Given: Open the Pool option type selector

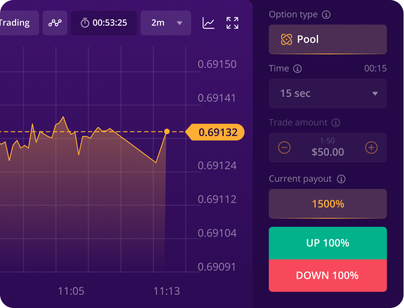Looking at the screenshot, I should pos(328,40).
